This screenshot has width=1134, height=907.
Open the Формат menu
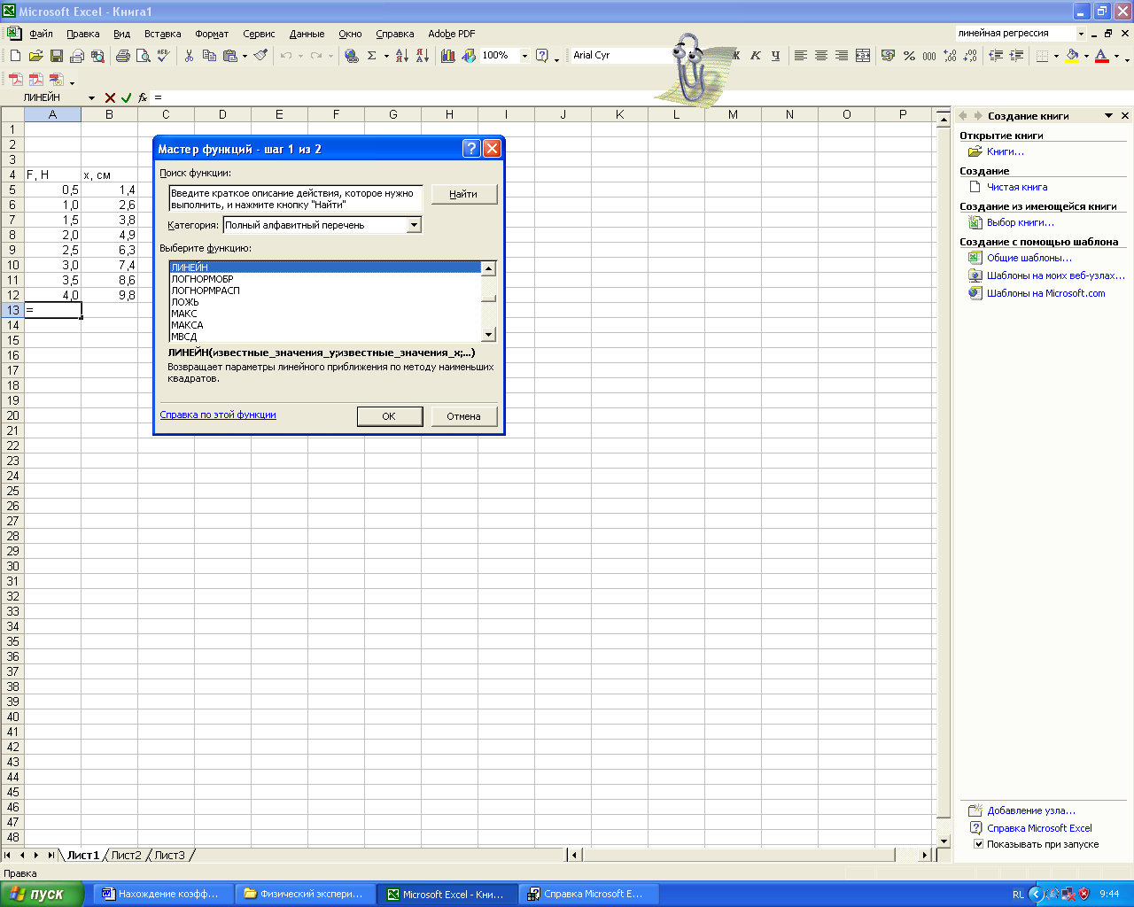(212, 34)
